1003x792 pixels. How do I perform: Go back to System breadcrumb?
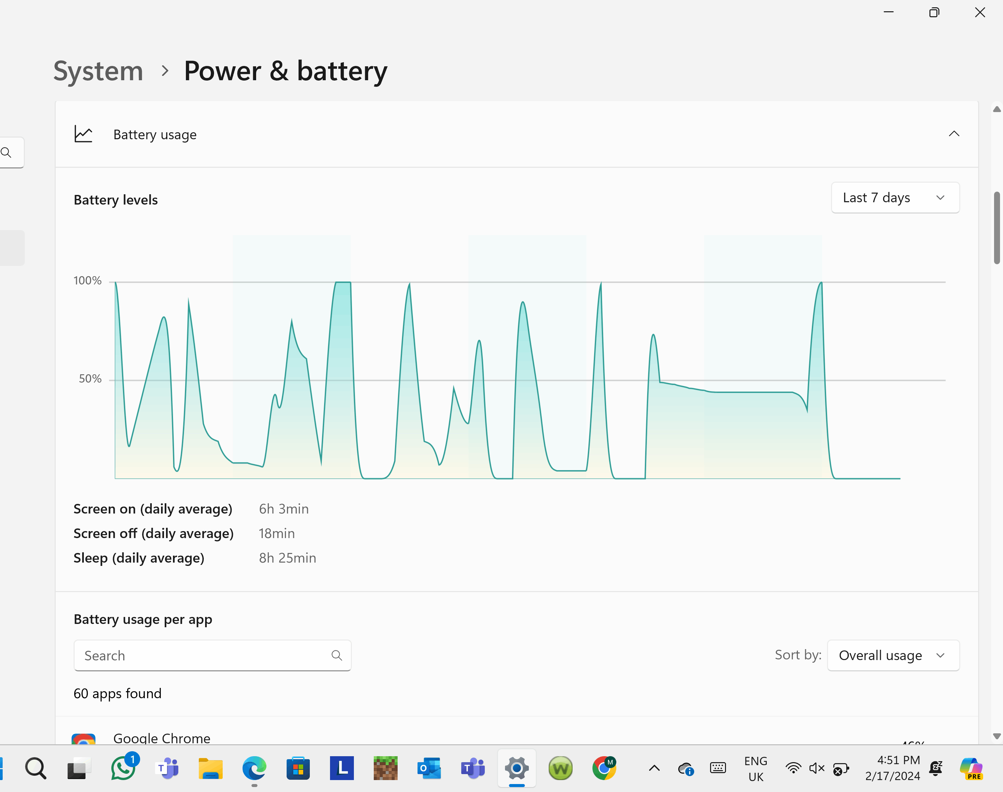click(x=98, y=71)
